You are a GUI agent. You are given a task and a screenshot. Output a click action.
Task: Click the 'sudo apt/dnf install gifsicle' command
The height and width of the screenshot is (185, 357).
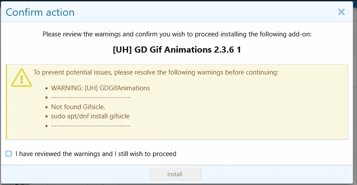(90, 116)
